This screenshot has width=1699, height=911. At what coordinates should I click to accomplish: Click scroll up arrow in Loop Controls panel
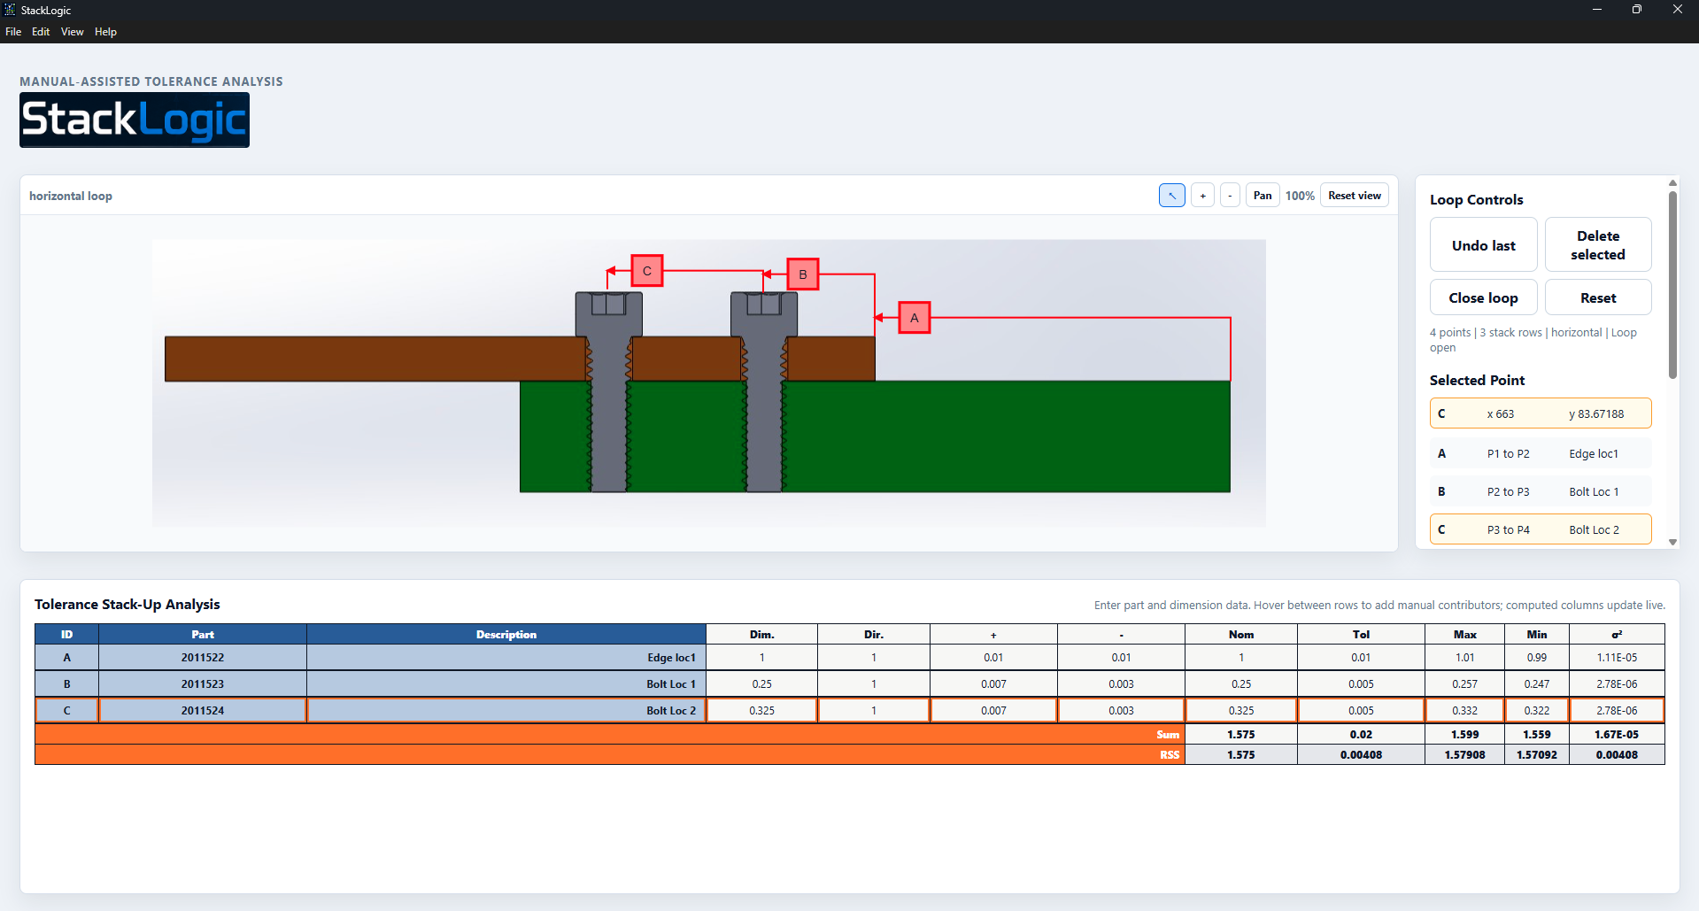[x=1672, y=183]
